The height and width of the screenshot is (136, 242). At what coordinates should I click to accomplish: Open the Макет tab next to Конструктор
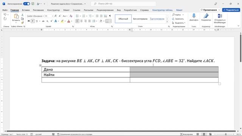[x=67, y=10]
